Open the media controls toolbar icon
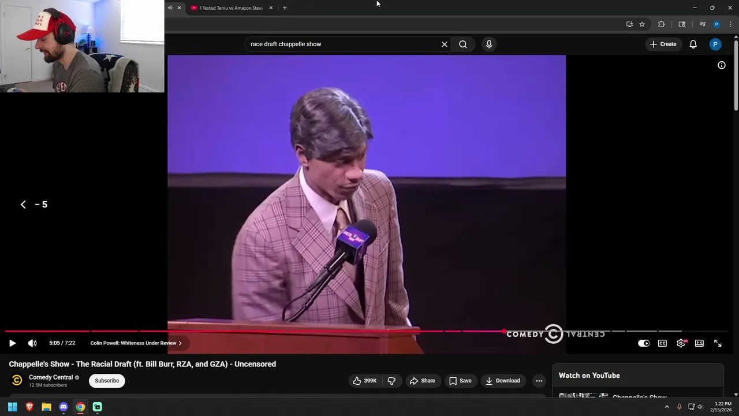Image resolution: width=739 pixels, height=416 pixels. point(703,24)
